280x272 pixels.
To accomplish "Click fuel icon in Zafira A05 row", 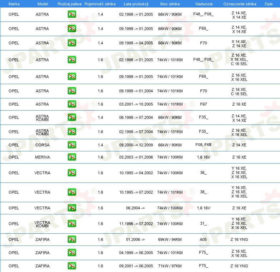I will click(72, 239).
